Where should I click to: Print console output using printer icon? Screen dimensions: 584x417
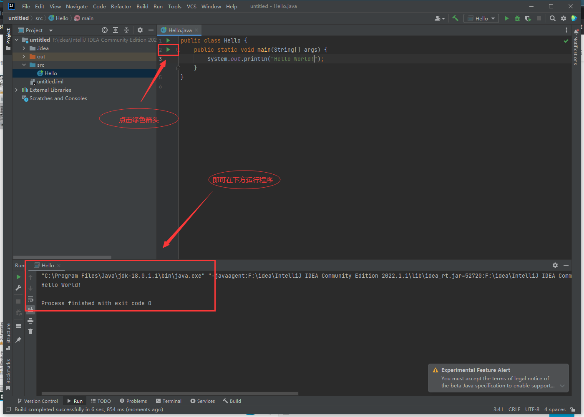30,321
